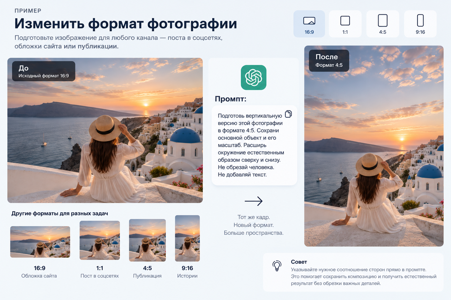Open the 9:16 Истории thumbnail

point(187,238)
